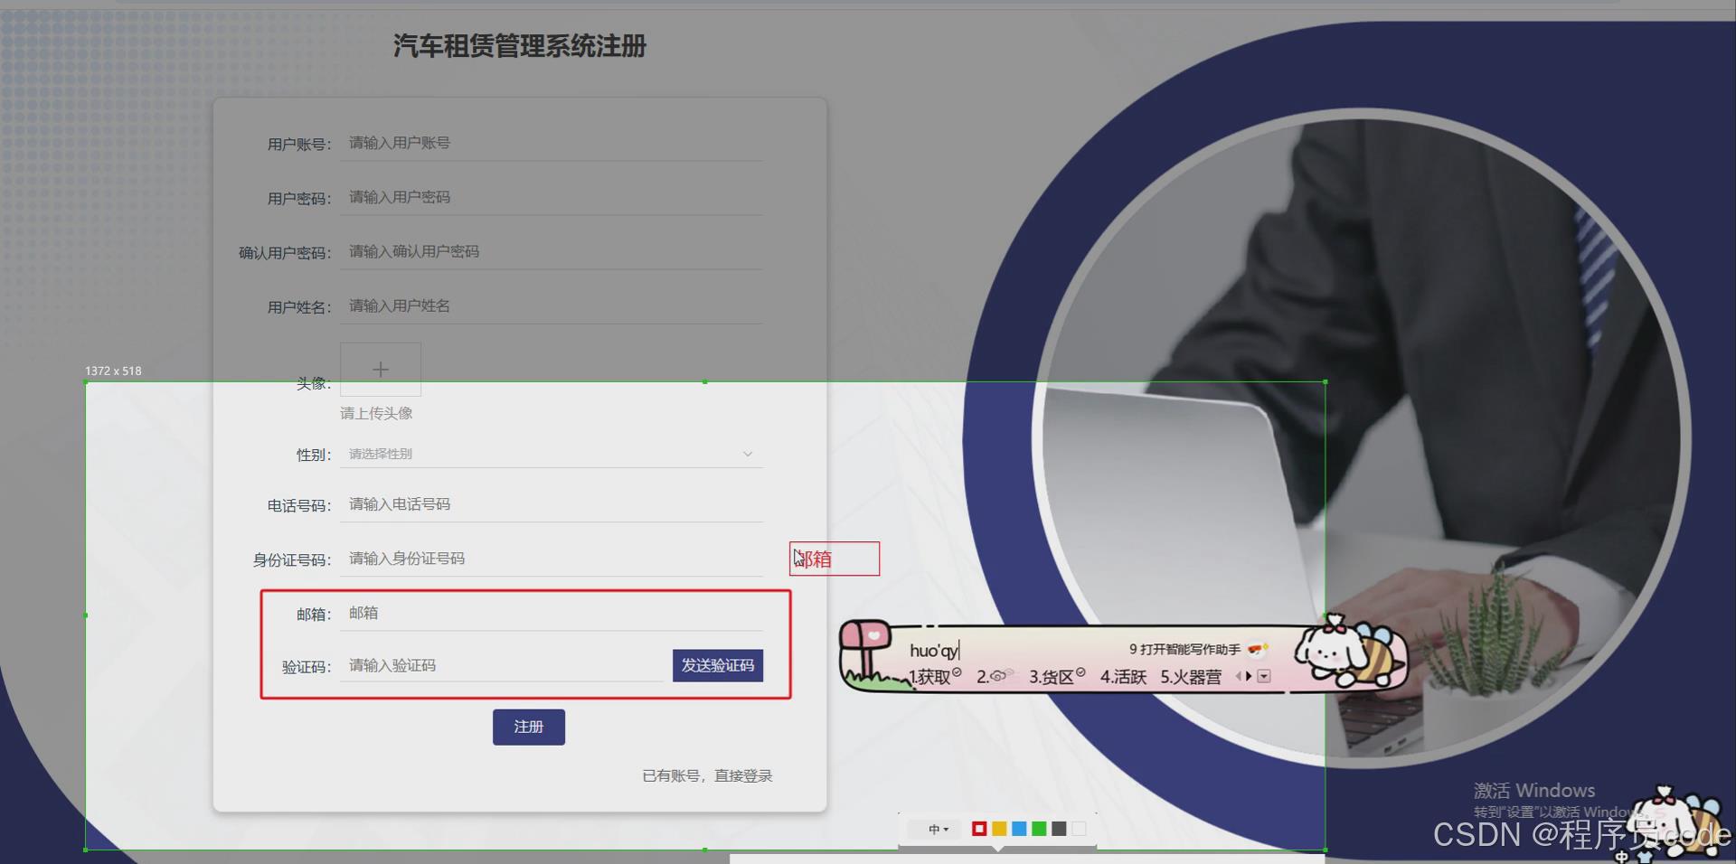
Task: Select IME candidate 5 火器营
Action: tap(1191, 676)
